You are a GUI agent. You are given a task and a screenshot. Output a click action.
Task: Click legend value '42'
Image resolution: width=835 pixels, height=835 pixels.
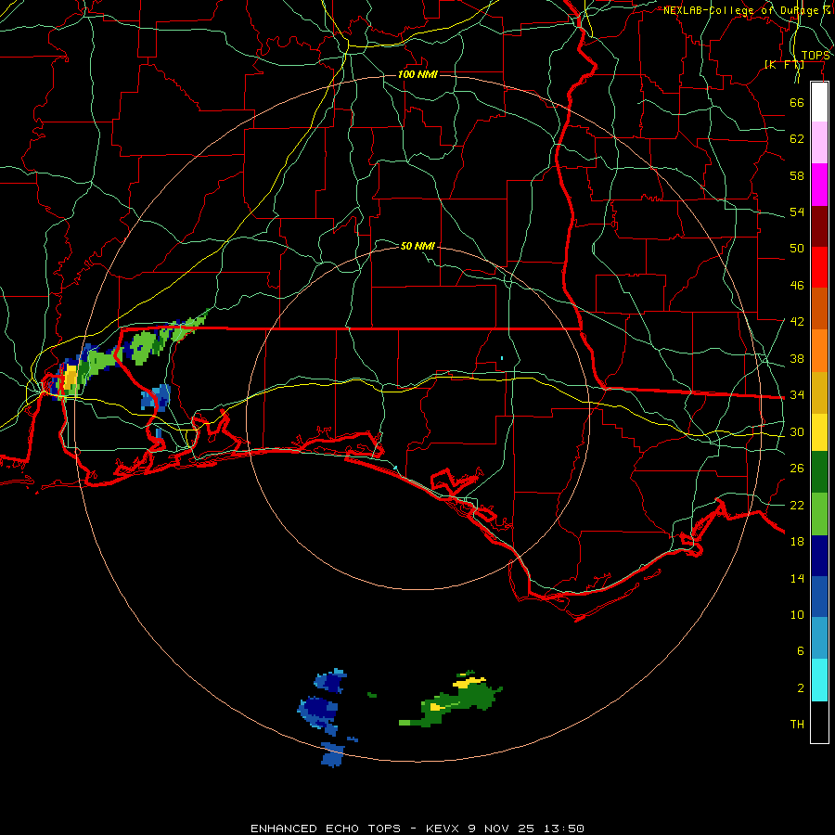pos(797,321)
